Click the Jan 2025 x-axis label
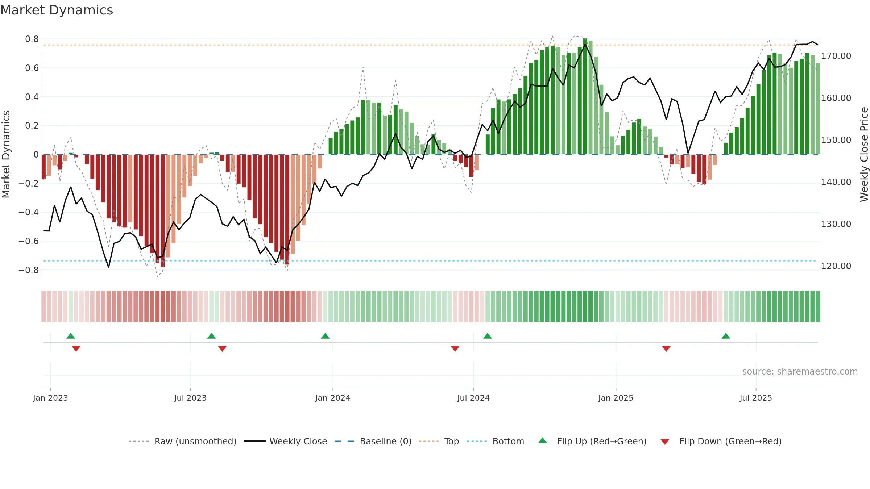Image resolution: width=870 pixels, height=489 pixels. (x=616, y=398)
